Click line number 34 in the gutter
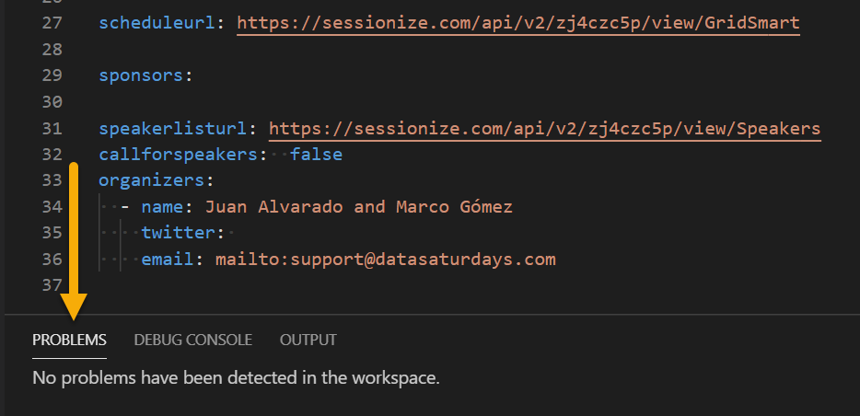The height and width of the screenshot is (416, 860). [x=52, y=207]
